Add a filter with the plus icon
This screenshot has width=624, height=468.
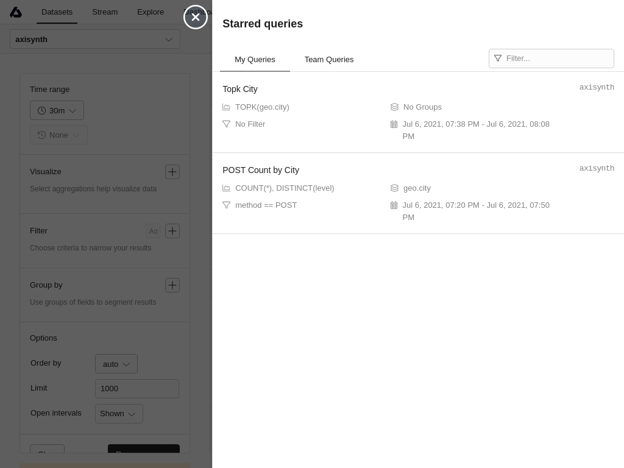tap(172, 231)
